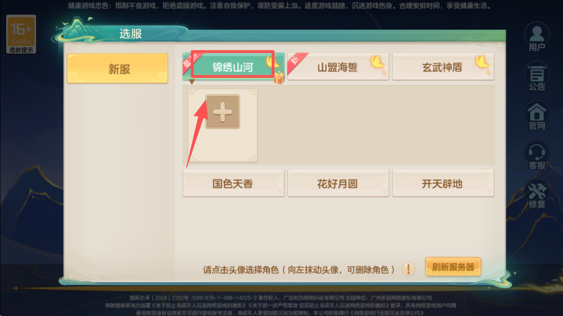Click the gift box icon on 锦绣山河
The width and height of the screenshot is (563, 316).
click(x=279, y=78)
